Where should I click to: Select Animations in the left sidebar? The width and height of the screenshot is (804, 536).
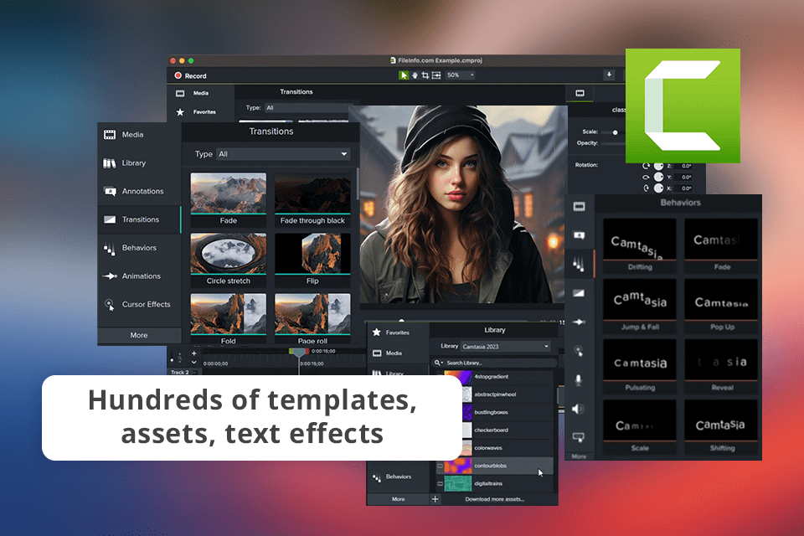click(x=139, y=276)
